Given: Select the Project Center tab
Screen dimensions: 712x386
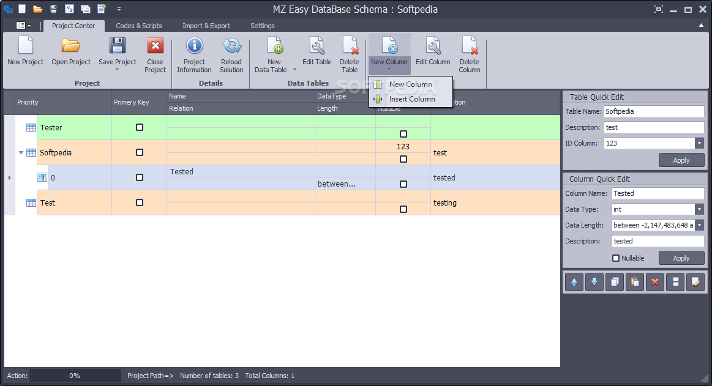Looking at the screenshot, I should click(x=73, y=26).
